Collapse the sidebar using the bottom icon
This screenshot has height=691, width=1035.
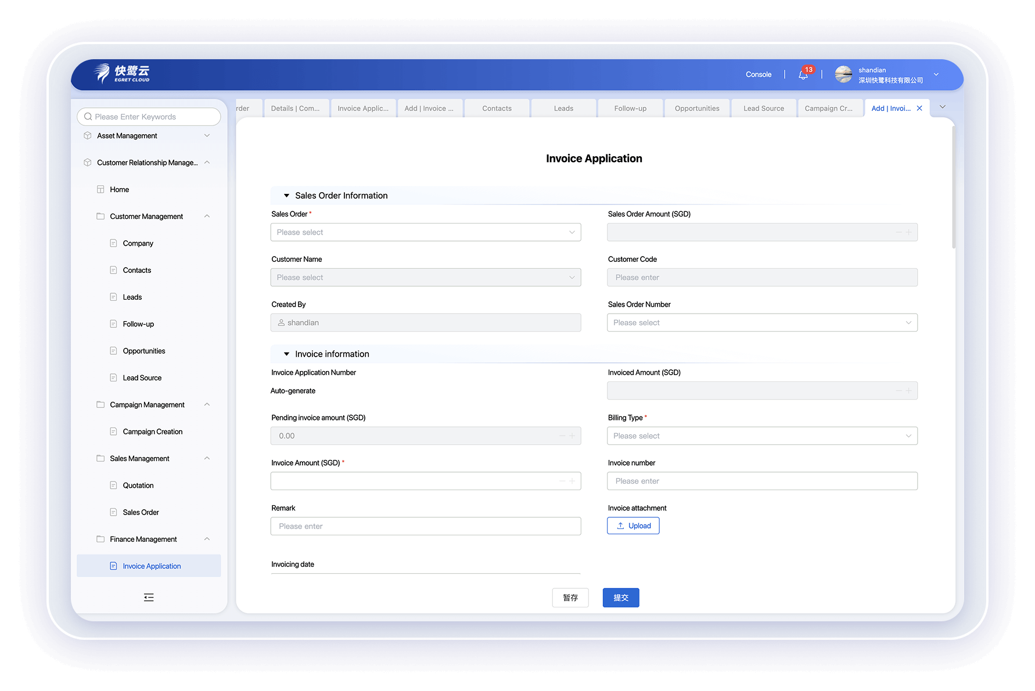click(x=149, y=597)
